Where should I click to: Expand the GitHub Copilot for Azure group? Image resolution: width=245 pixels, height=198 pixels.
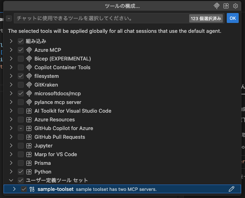(11, 128)
